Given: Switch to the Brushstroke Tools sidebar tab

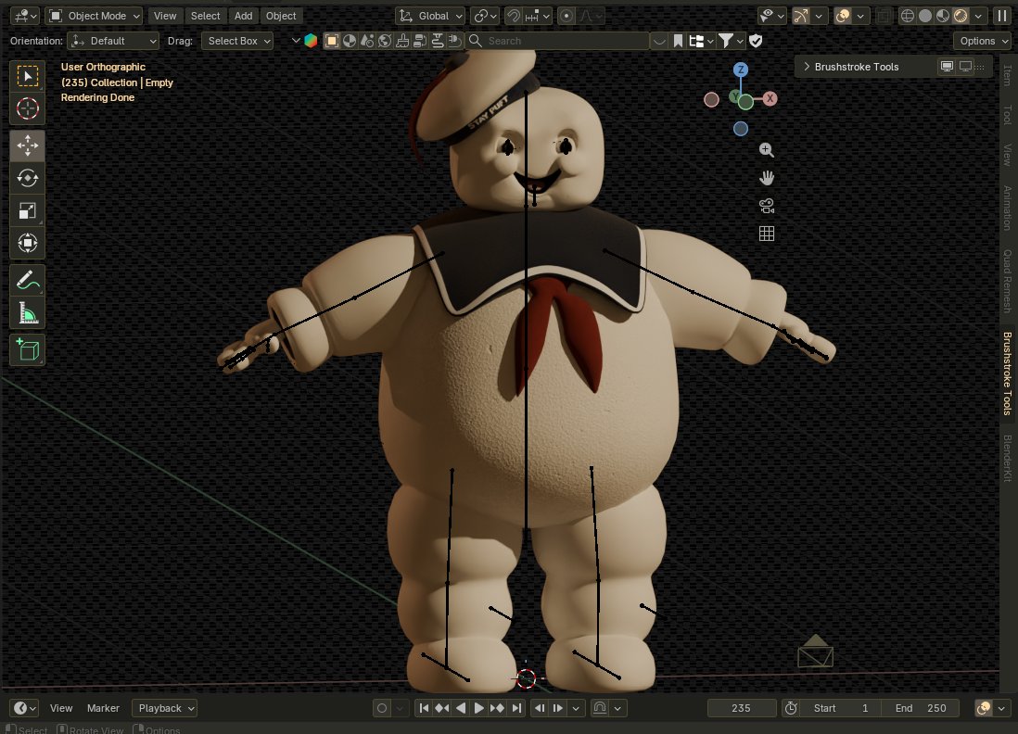Looking at the screenshot, I should [1008, 373].
